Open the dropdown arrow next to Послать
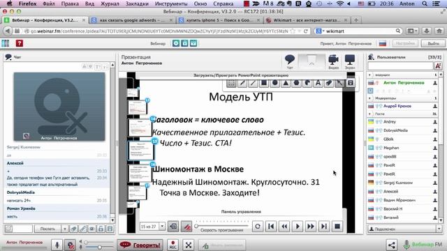Viewport: 447px width, 251px height. click(65, 229)
